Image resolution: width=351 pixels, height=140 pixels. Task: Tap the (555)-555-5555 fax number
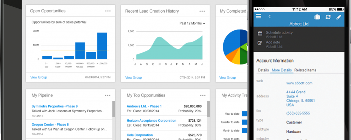point(298,113)
